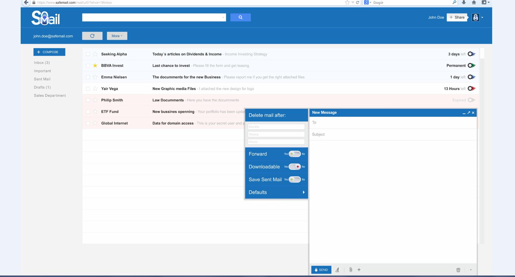
Task: Toggle the Downloadable switch
Action: 294,167
